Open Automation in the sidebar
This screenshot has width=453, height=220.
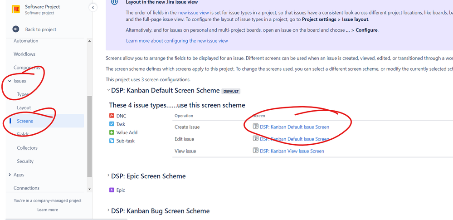pos(26,41)
